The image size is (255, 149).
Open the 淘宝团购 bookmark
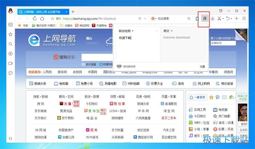coord(82,26)
